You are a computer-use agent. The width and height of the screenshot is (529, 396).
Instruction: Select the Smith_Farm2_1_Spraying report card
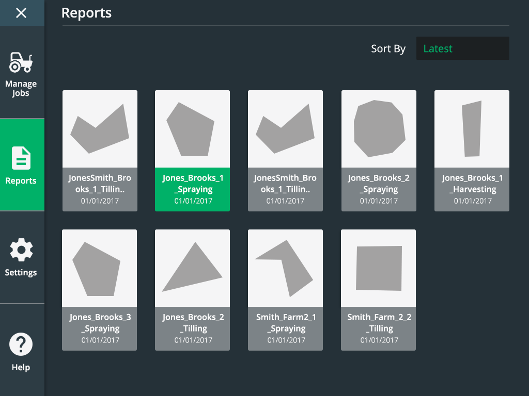click(x=285, y=290)
